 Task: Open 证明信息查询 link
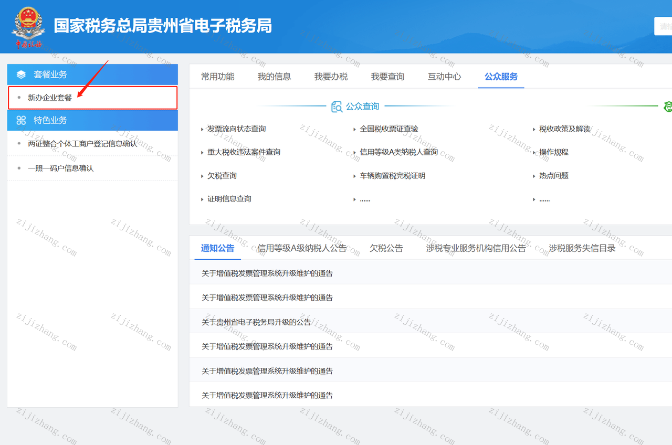pyautogui.click(x=229, y=199)
